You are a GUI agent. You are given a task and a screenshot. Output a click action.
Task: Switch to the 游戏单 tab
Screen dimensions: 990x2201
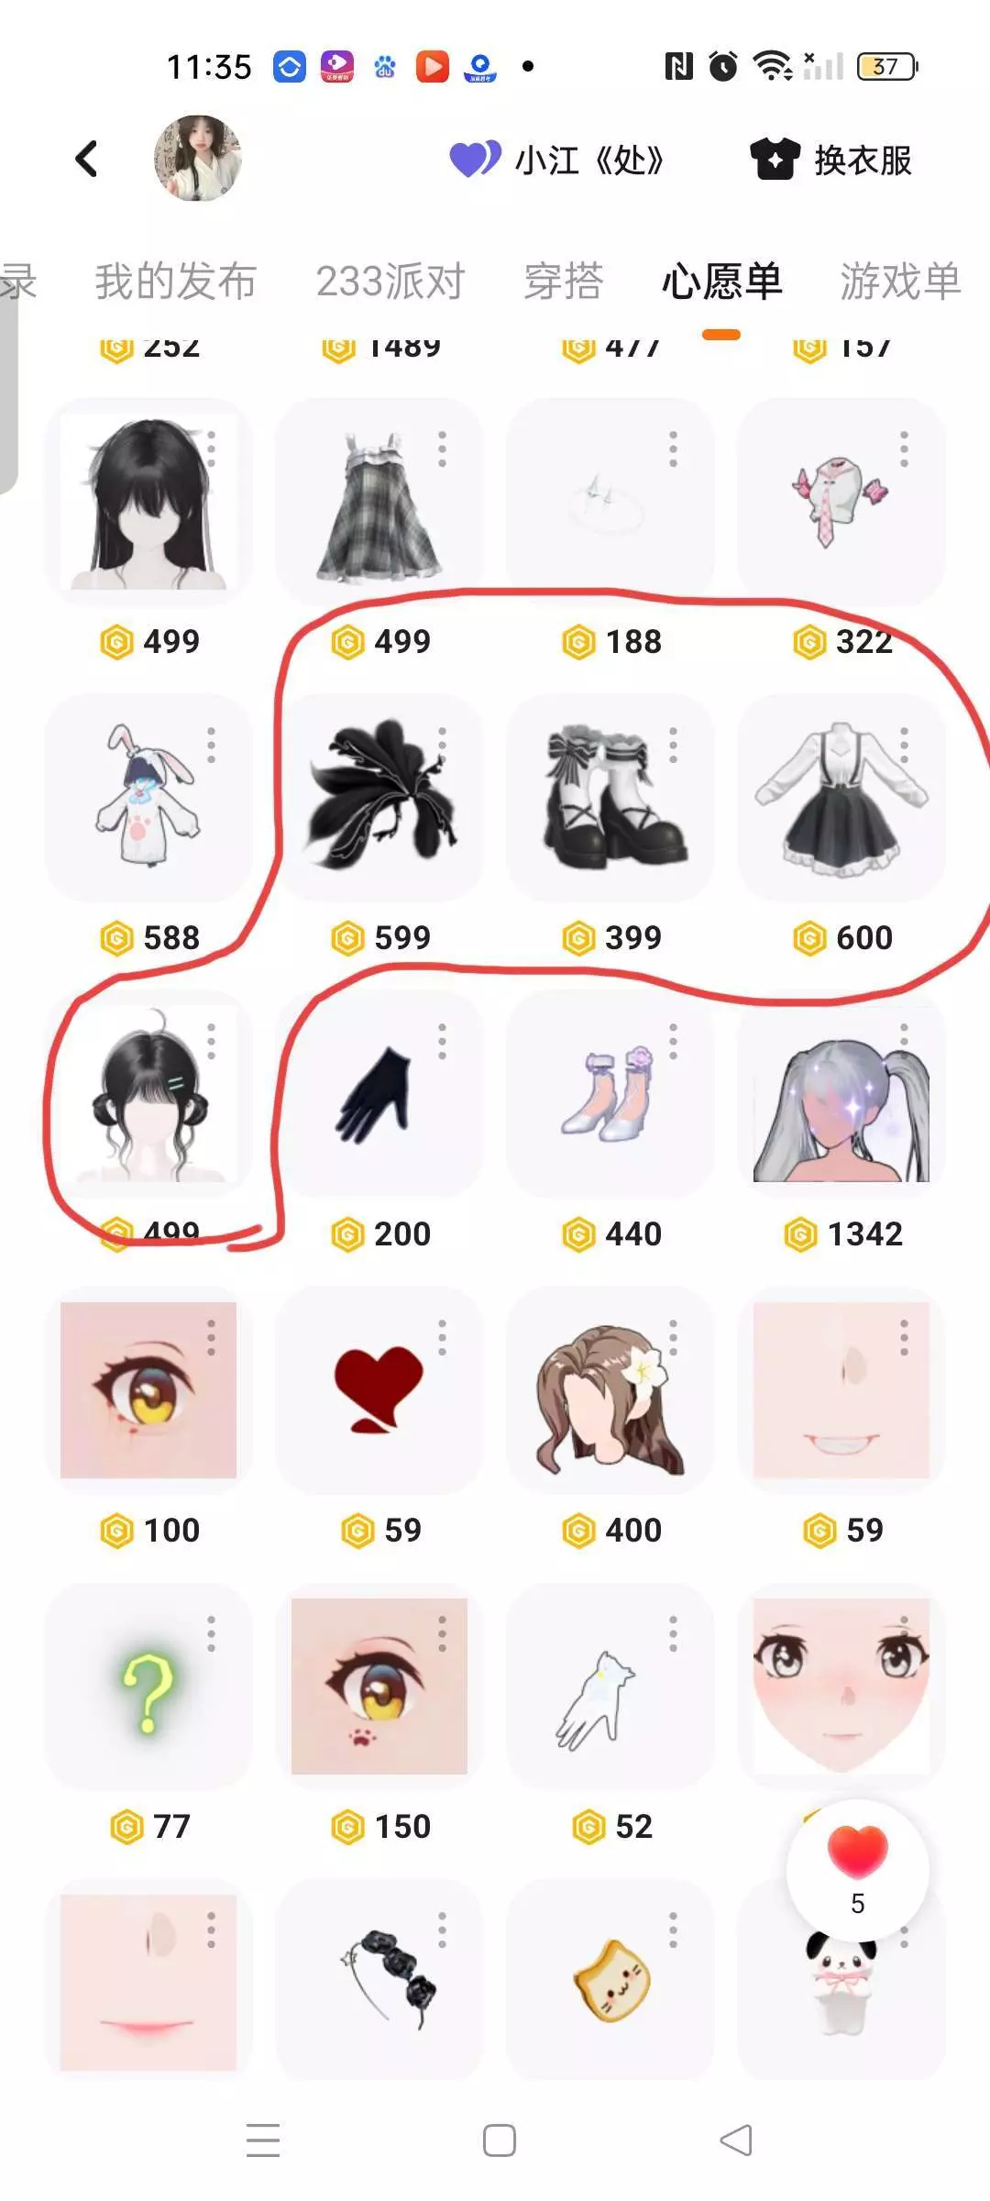pos(900,281)
